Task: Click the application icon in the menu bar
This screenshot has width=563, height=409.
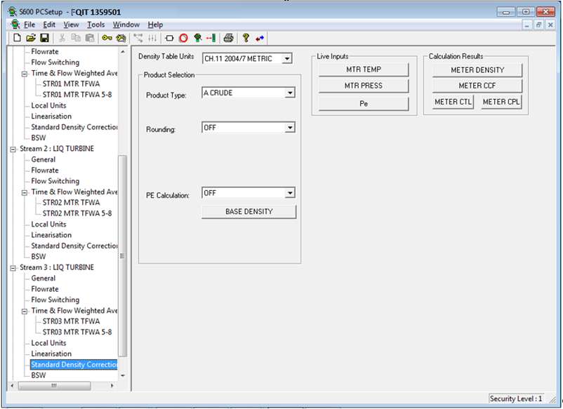Action: tap(15, 25)
